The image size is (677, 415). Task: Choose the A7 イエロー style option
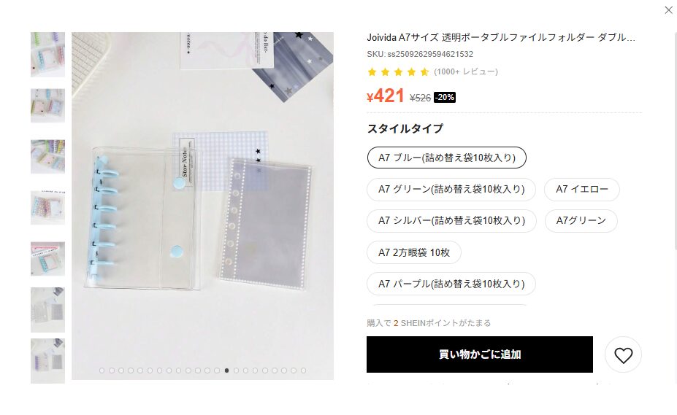581,189
